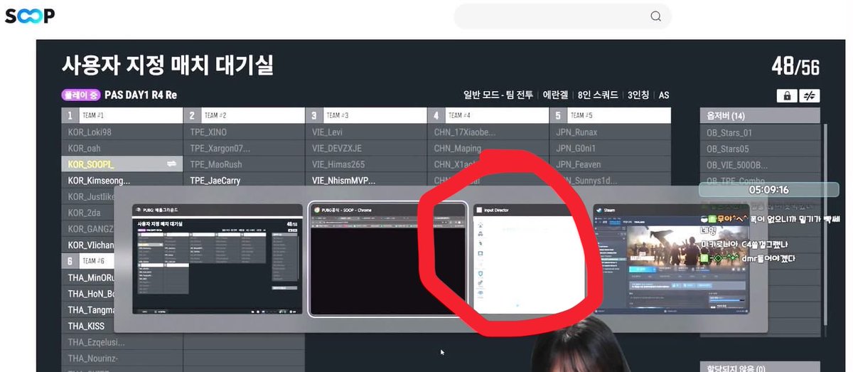Click the 3인칭 perspective label
Image resolution: width=853 pixels, height=372 pixels.
point(639,95)
